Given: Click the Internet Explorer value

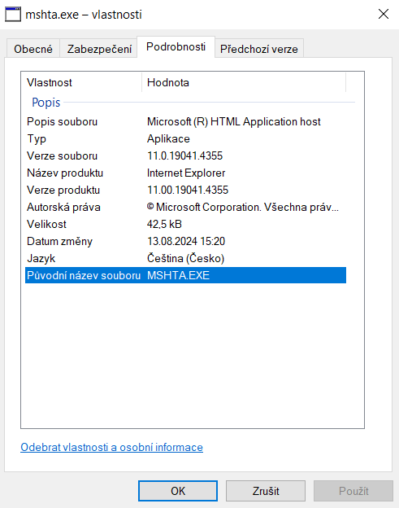Looking at the screenshot, I should click(186, 173).
